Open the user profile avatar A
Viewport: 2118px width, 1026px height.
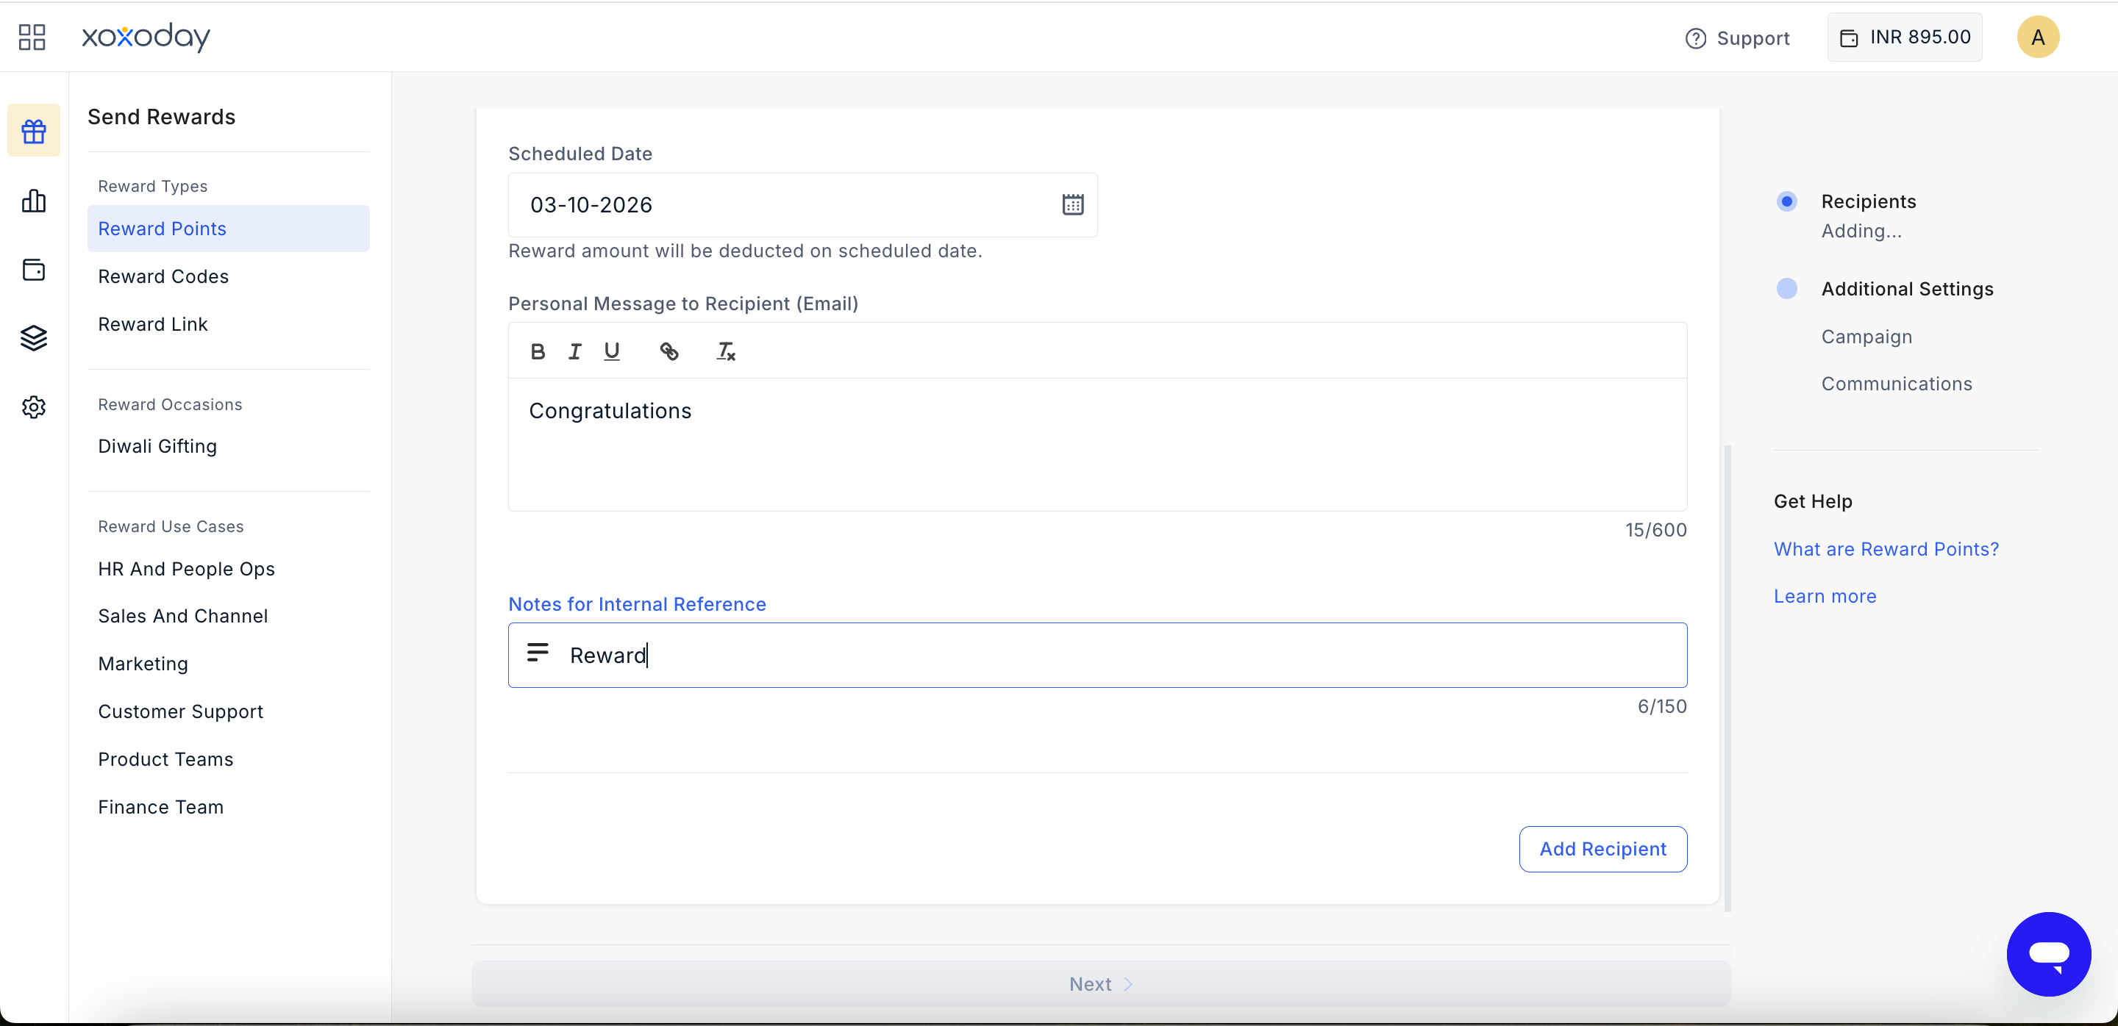click(2037, 37)
